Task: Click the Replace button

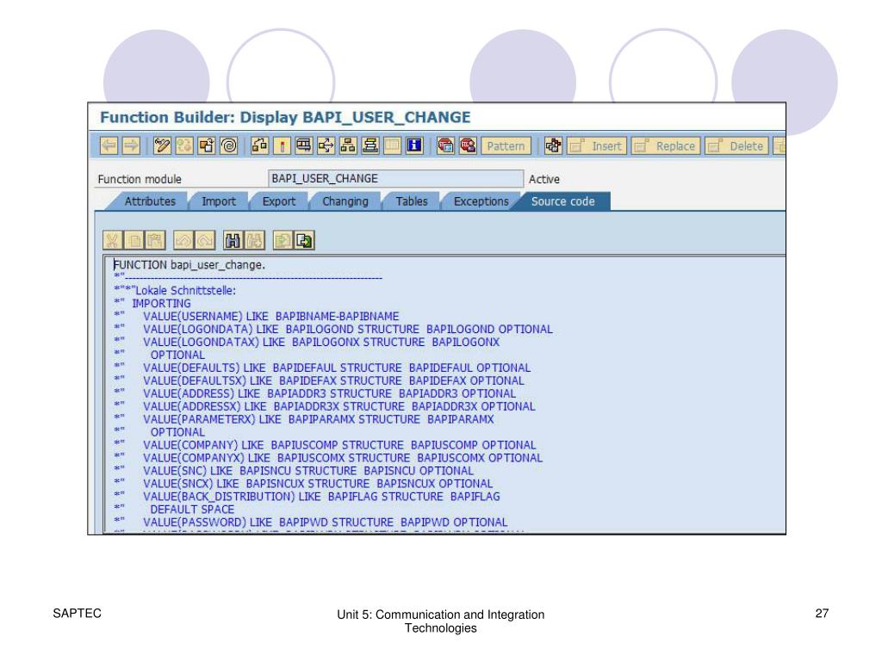Action: pyautogui.click(x=666, y=146)
